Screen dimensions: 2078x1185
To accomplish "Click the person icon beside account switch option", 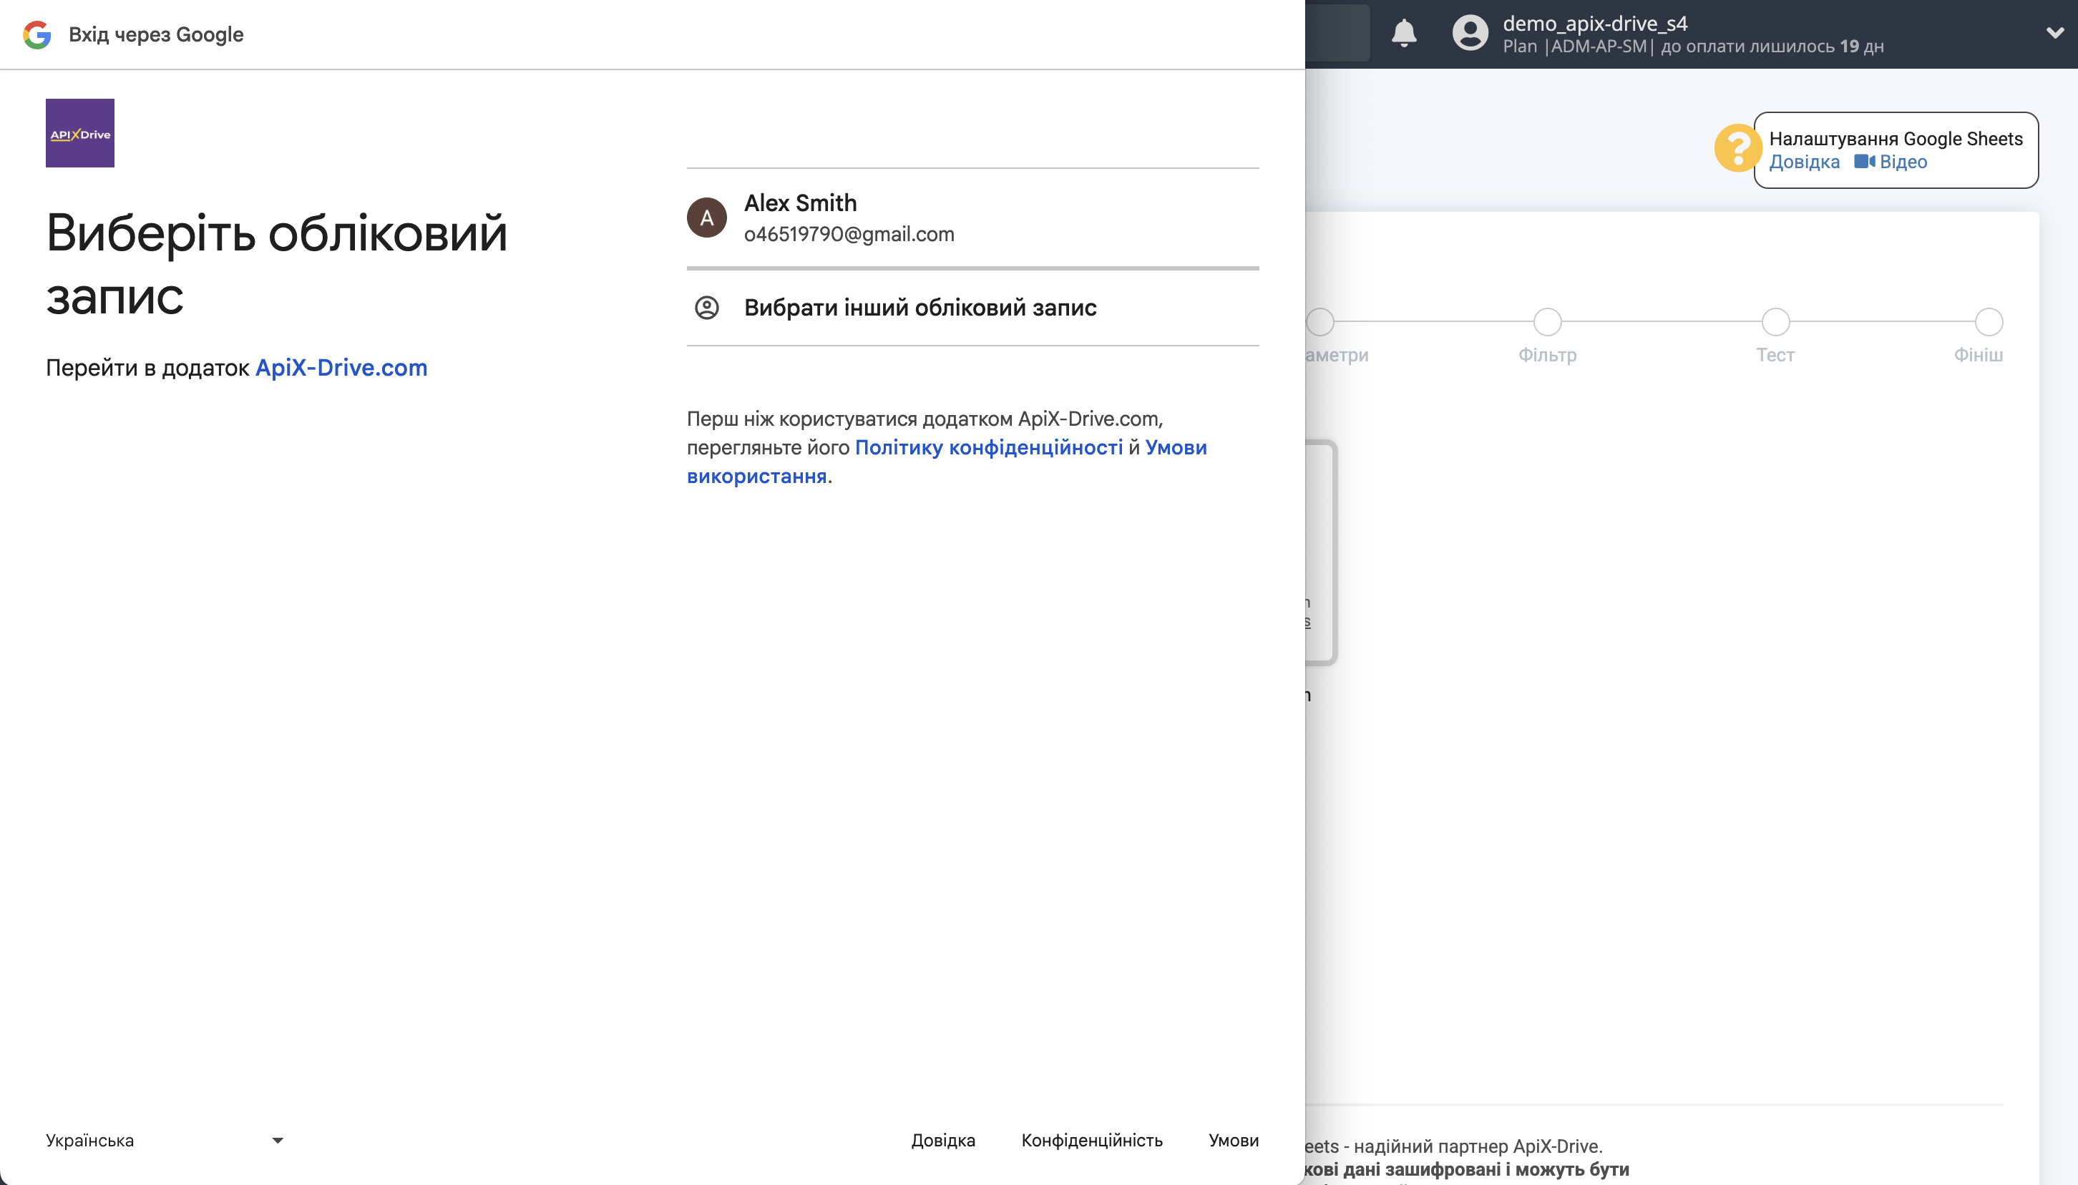I will tap(706, 308).
